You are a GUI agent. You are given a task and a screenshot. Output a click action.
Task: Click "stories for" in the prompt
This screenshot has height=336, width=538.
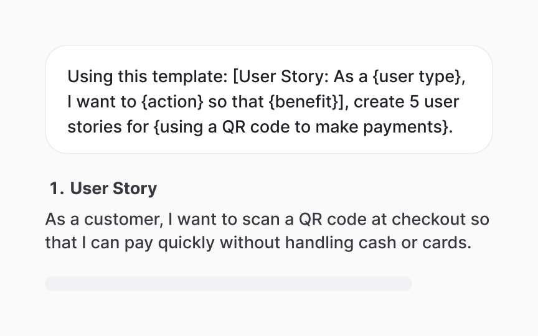[108, 127]
